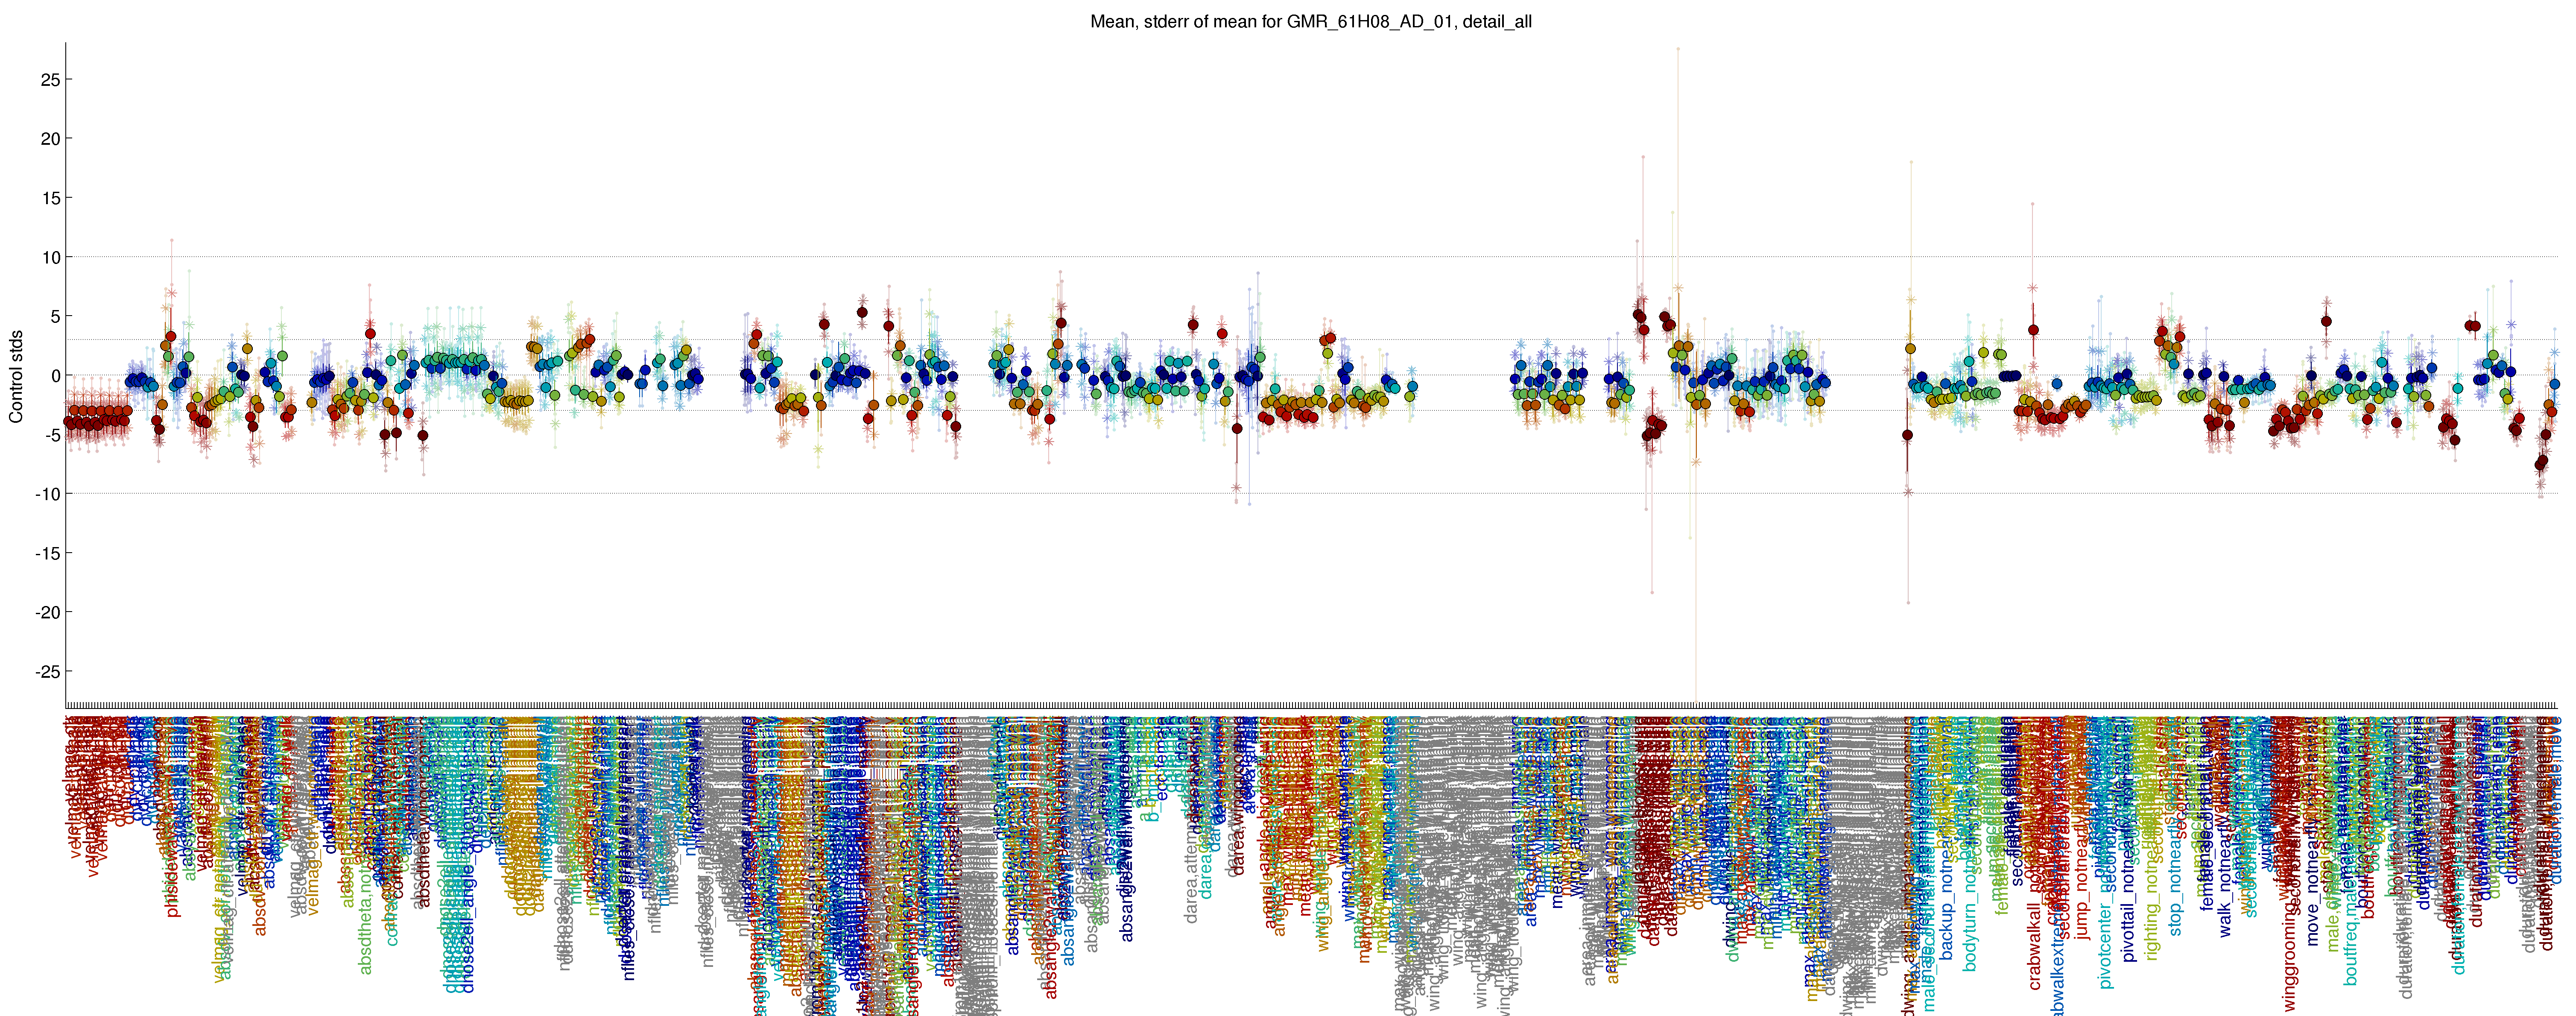Click the y-axis tick label 20
Screen dimensions: 2576x1016
click(50, 139)
